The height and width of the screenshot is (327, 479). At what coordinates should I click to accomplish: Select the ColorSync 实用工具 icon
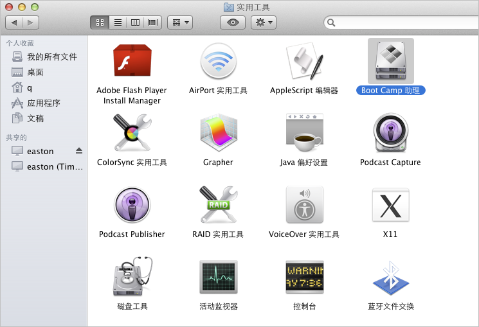pos(132,132)
